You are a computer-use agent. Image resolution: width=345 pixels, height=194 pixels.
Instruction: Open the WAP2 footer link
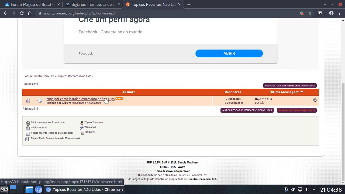181,167
